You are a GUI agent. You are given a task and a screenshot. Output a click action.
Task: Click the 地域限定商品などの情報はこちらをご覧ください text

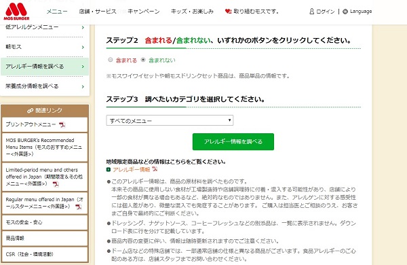[166, 162]
